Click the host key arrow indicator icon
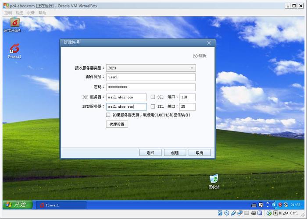 tap(275, 213)
